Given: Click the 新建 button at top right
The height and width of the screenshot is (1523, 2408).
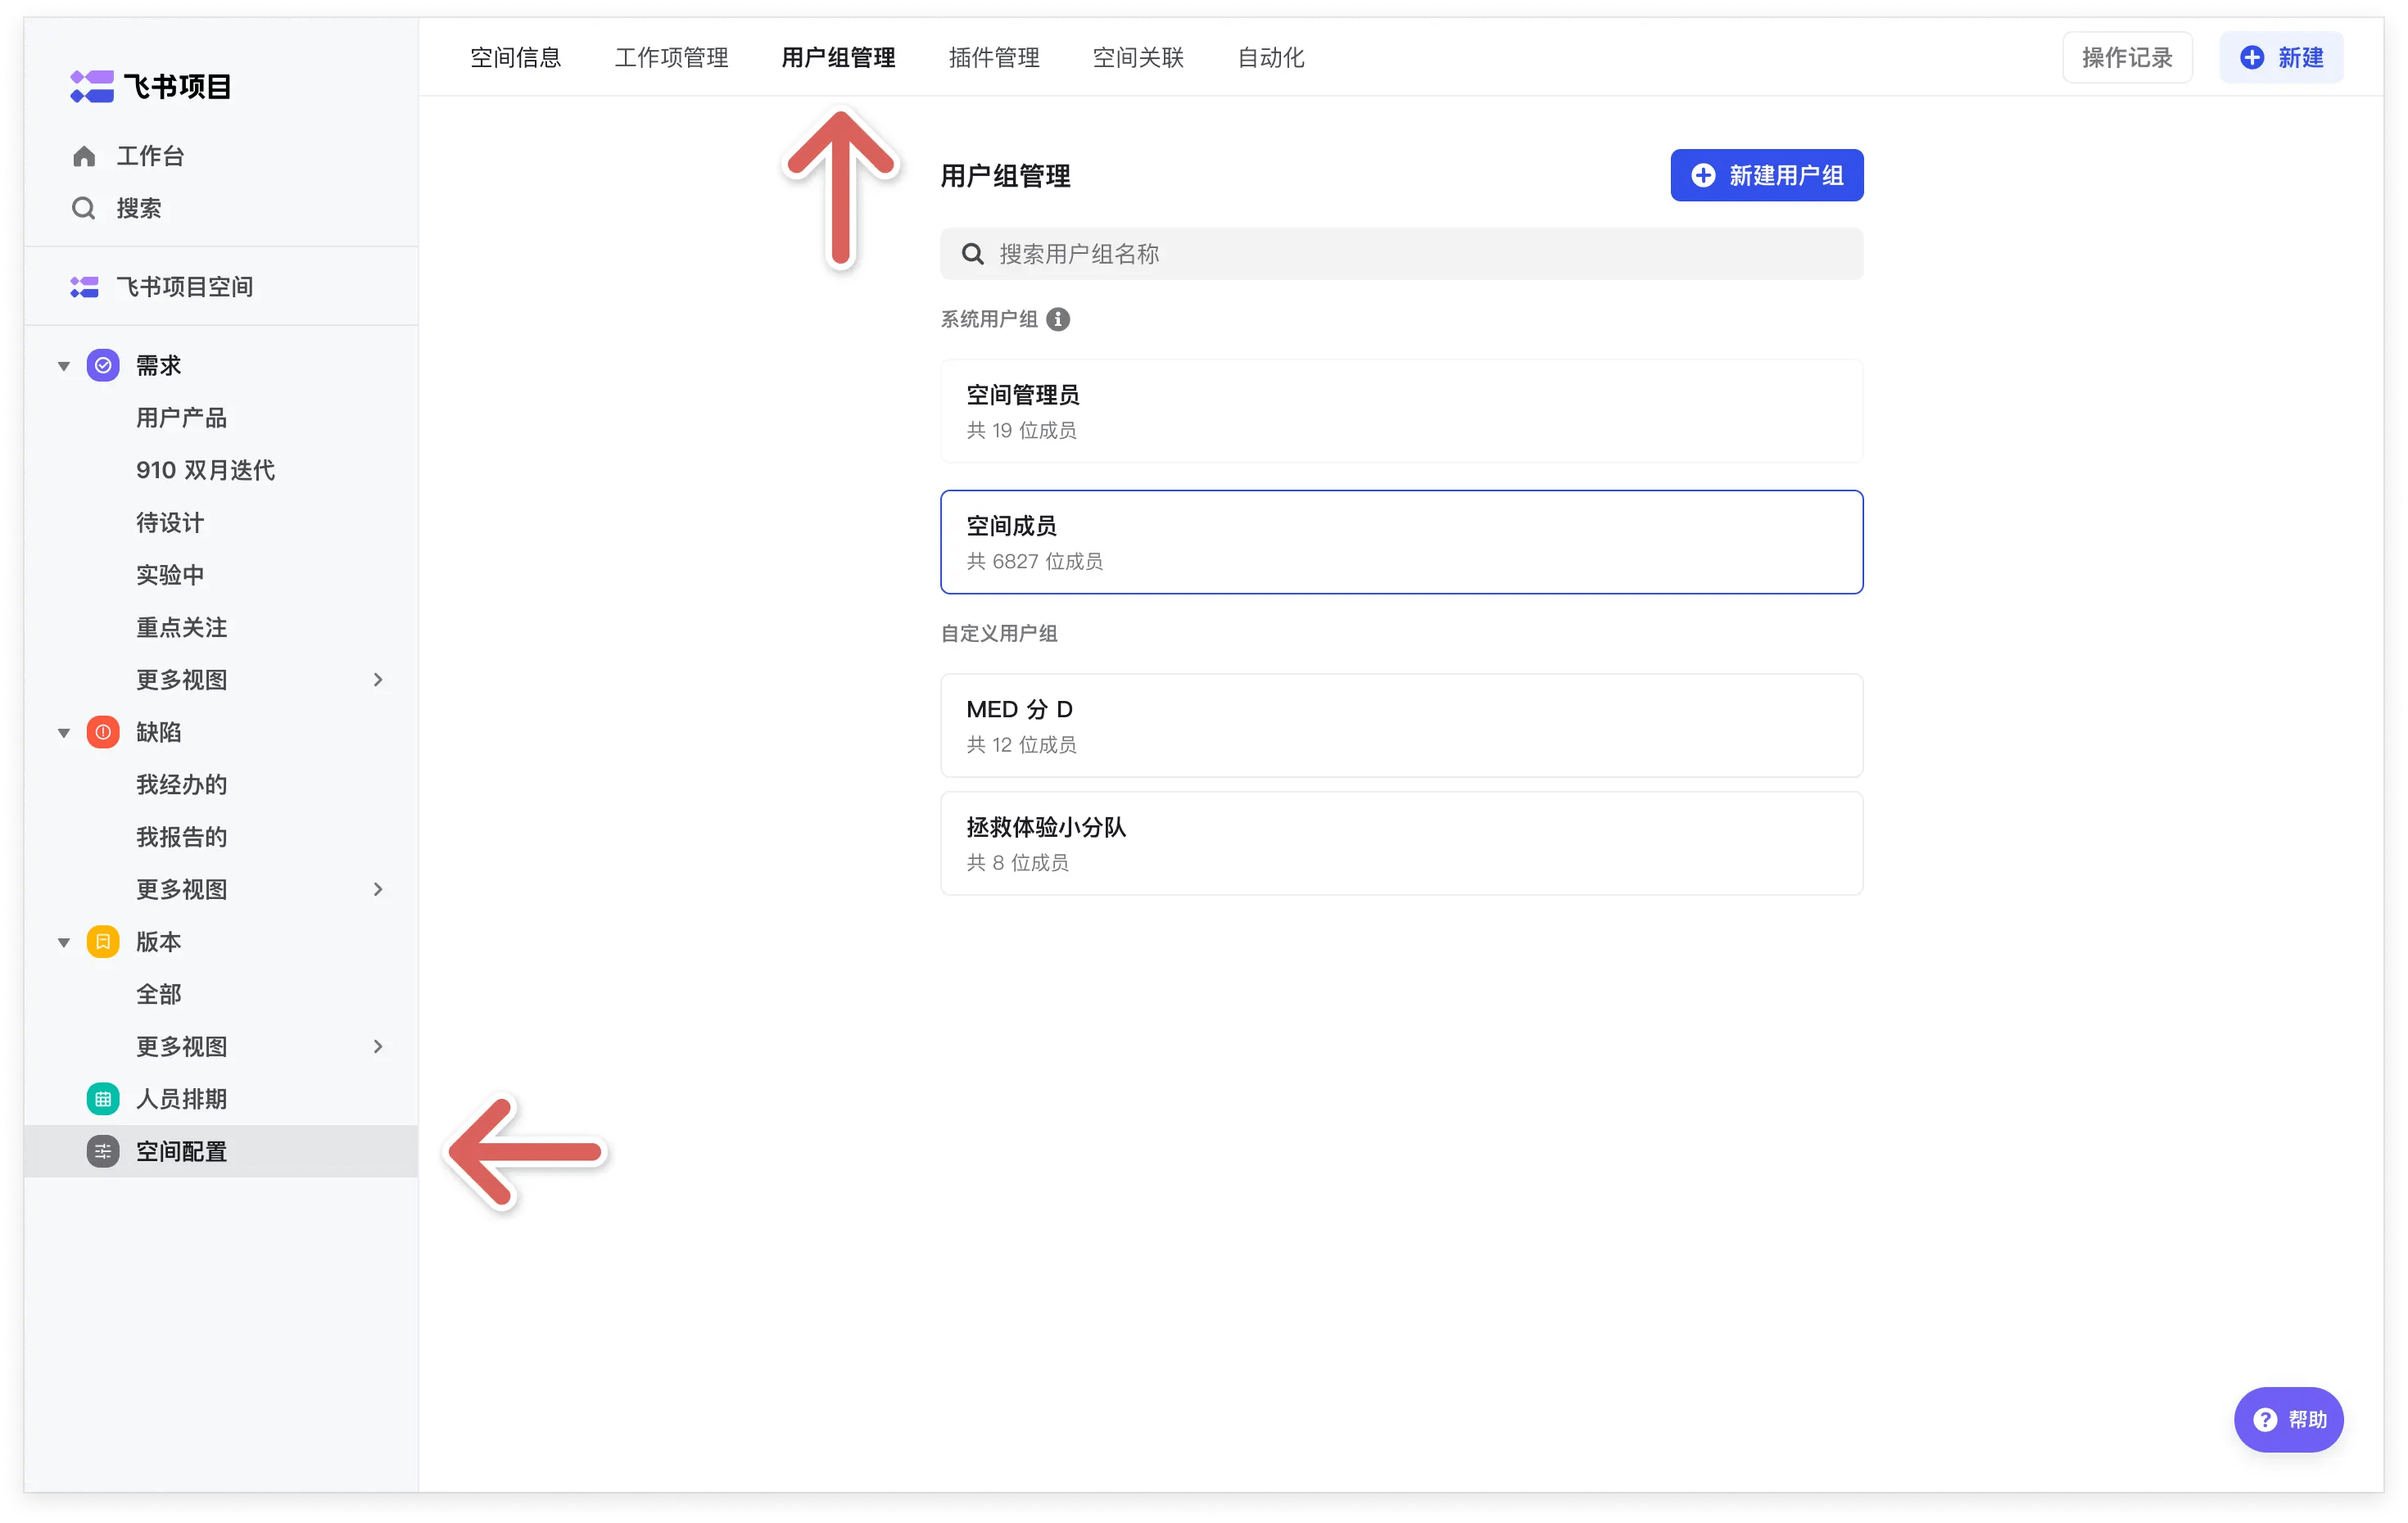Looking at the screenshot, I should coord(2281,57).
